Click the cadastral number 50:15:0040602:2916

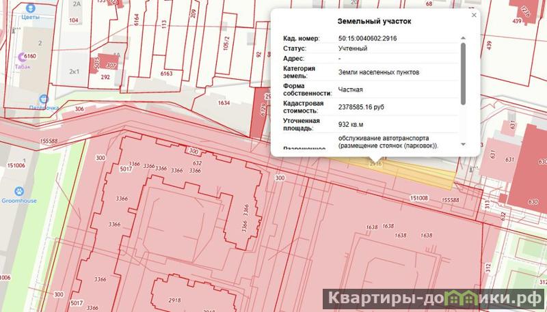click(367, 38)
